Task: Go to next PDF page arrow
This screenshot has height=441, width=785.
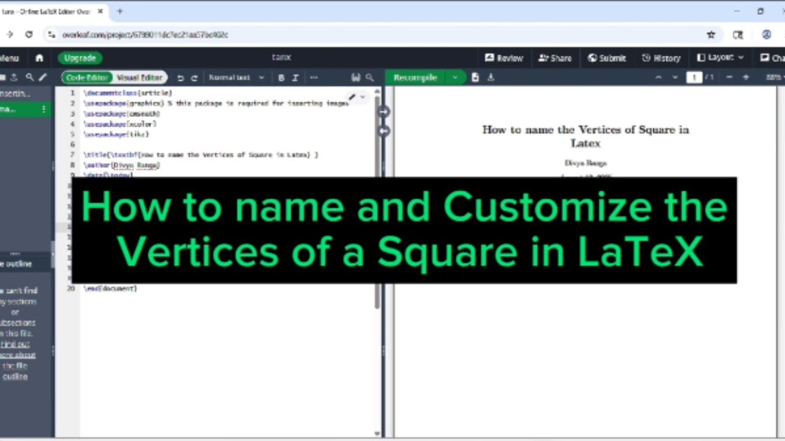Action: (x=675, y=78)
